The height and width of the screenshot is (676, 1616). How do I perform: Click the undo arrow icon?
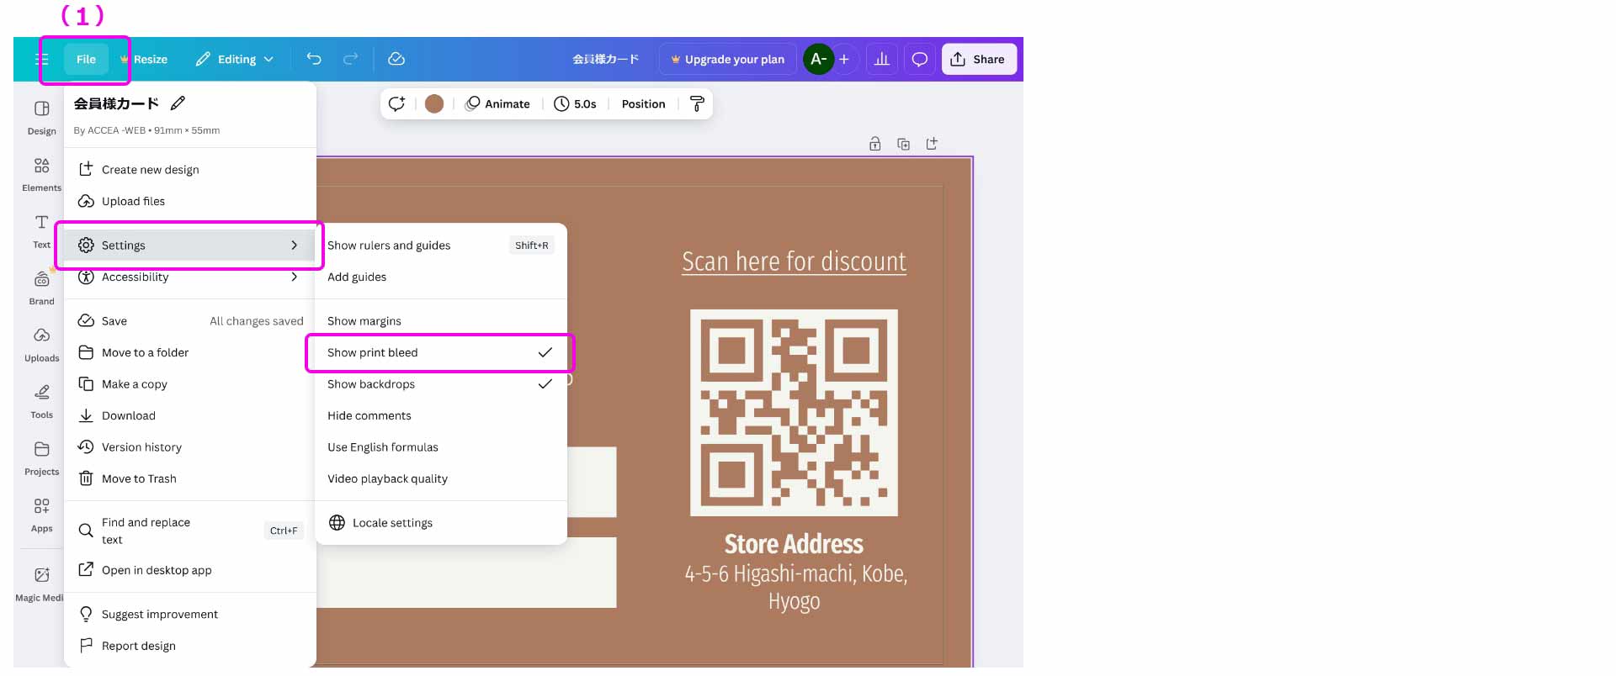pos(314,59)
